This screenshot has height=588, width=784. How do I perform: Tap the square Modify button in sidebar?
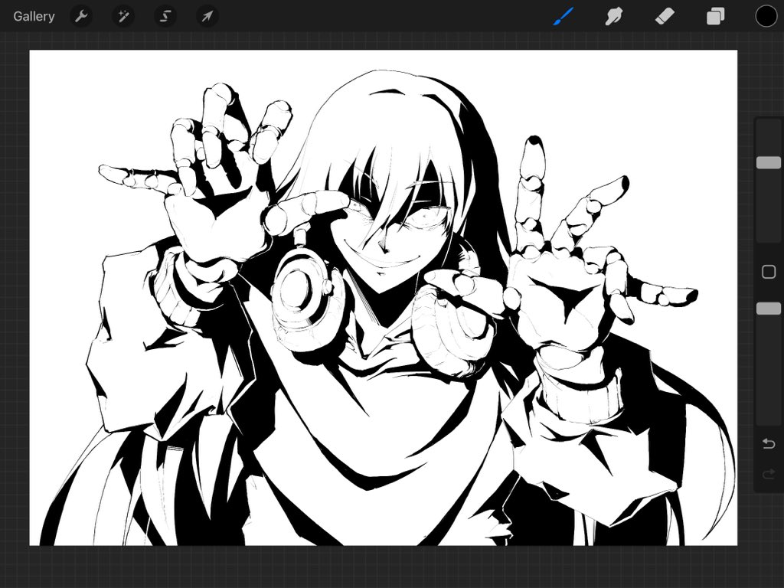pyautogui.click(x=769, y=272)
